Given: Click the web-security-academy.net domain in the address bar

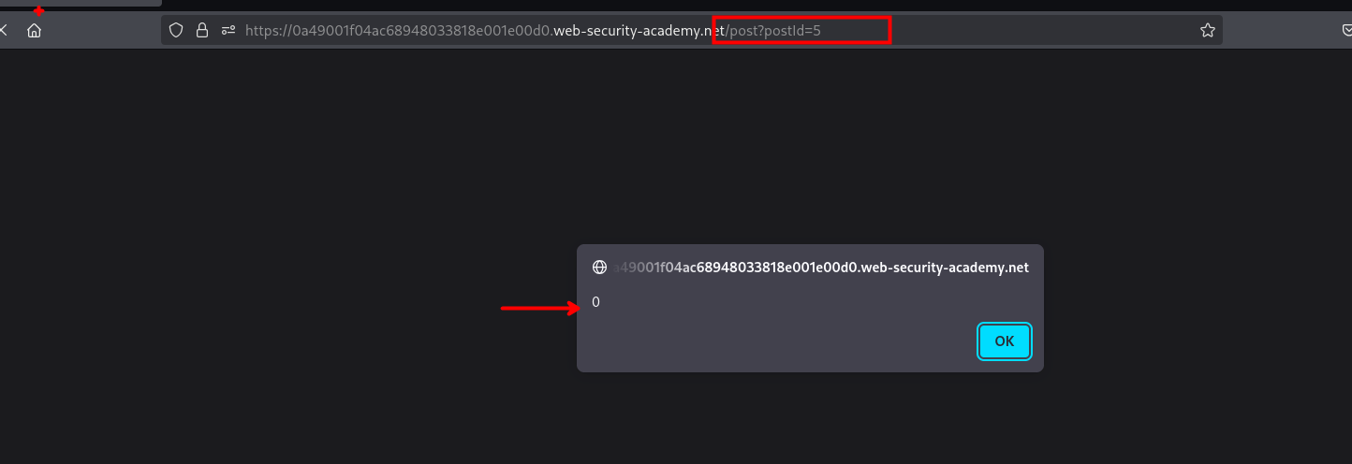Looking at the screenshot, I should point(639,31).
